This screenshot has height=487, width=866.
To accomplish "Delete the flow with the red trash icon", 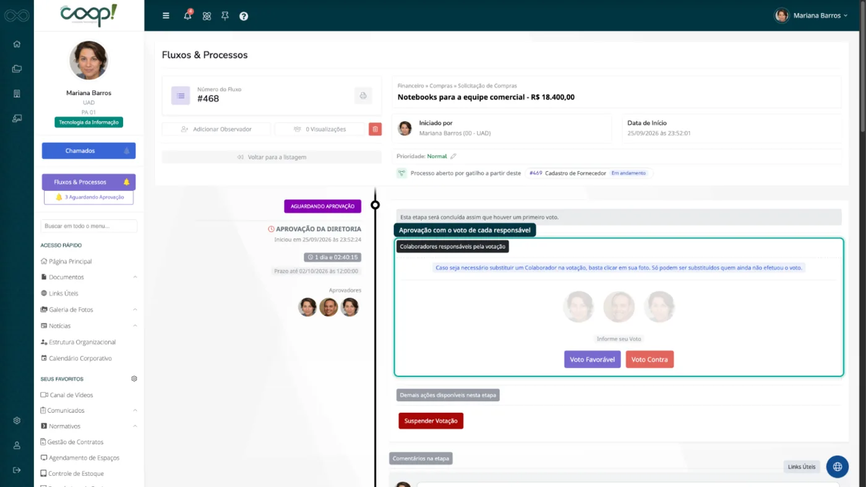I will click(375, 129).
